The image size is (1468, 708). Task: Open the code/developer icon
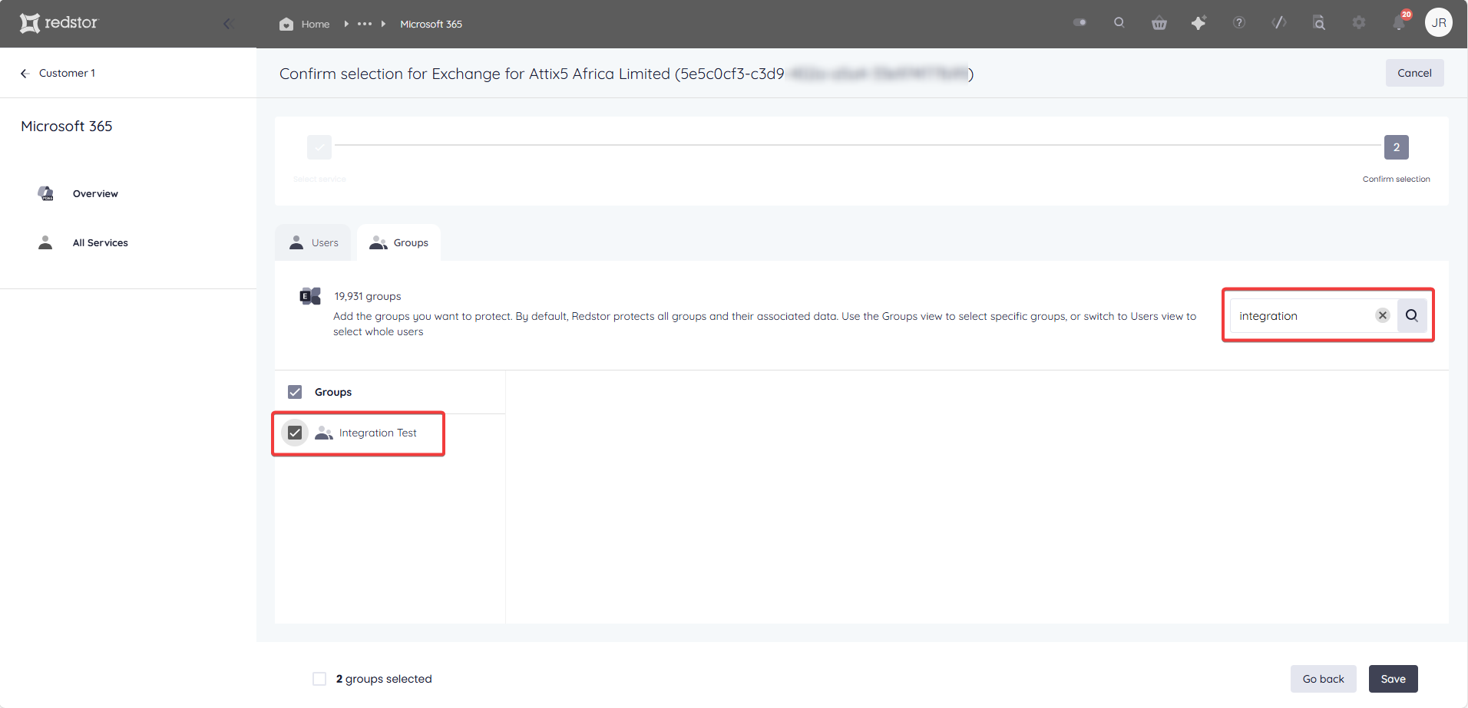[1279, 23]
